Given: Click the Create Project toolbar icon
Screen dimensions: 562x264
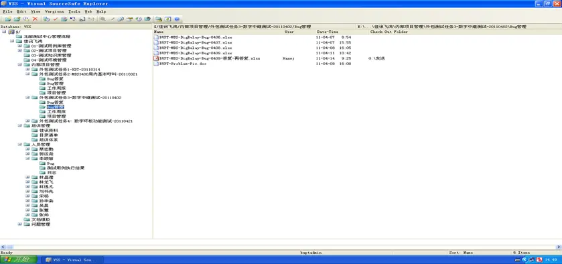Looking at the screenshot, I should point(8,19).
